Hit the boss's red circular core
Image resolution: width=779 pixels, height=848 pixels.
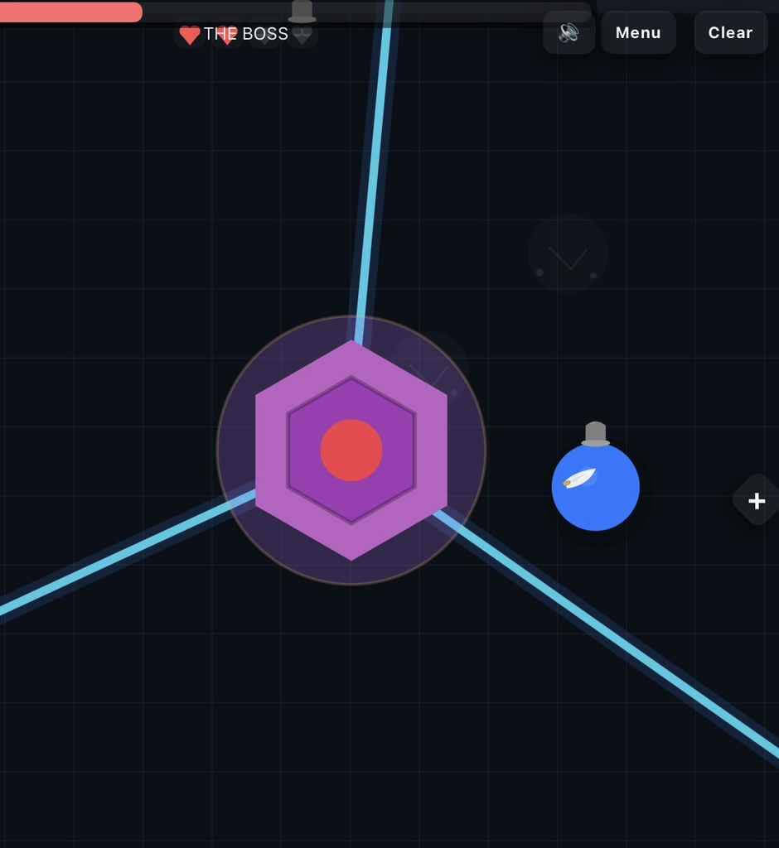[351, 450]
